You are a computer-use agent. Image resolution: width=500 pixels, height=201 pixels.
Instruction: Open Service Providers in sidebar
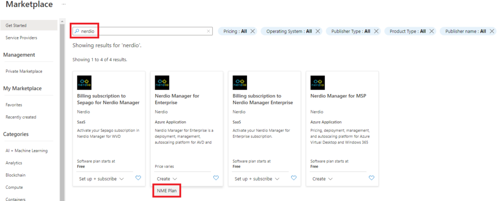coord(21,37)
